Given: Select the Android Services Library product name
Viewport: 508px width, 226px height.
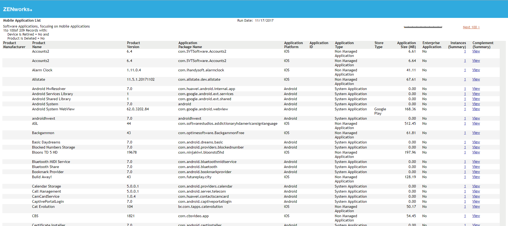Looking at the screenshot, I should [52, 94].
